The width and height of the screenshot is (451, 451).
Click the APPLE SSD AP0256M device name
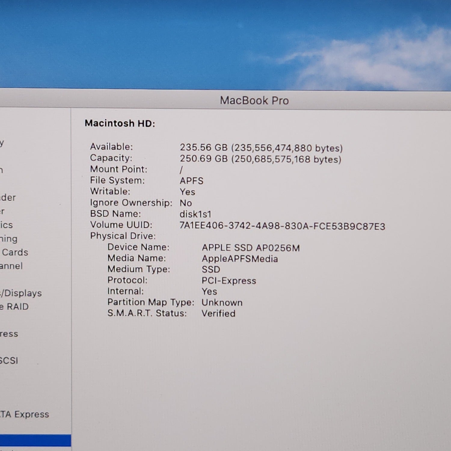coord(250,248)
